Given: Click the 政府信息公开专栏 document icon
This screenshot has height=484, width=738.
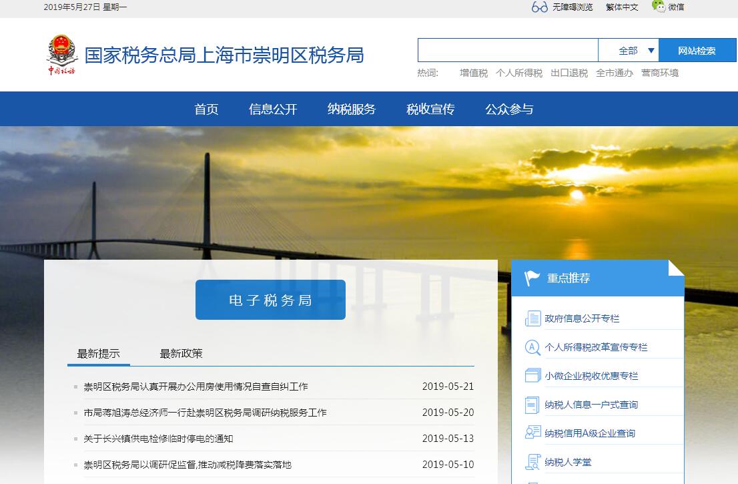Looking at the screenshot, I should coord(532,318).
